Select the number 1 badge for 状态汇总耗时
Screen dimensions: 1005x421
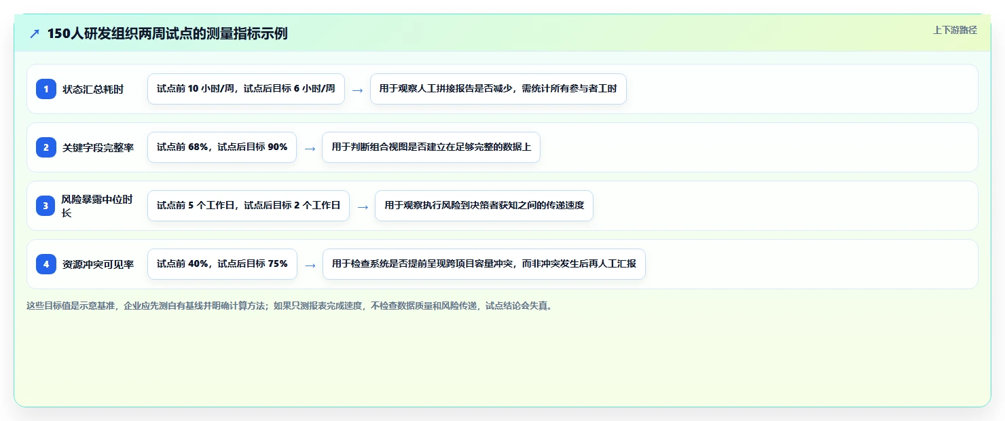pyautogui.click(x=46, y=89)
